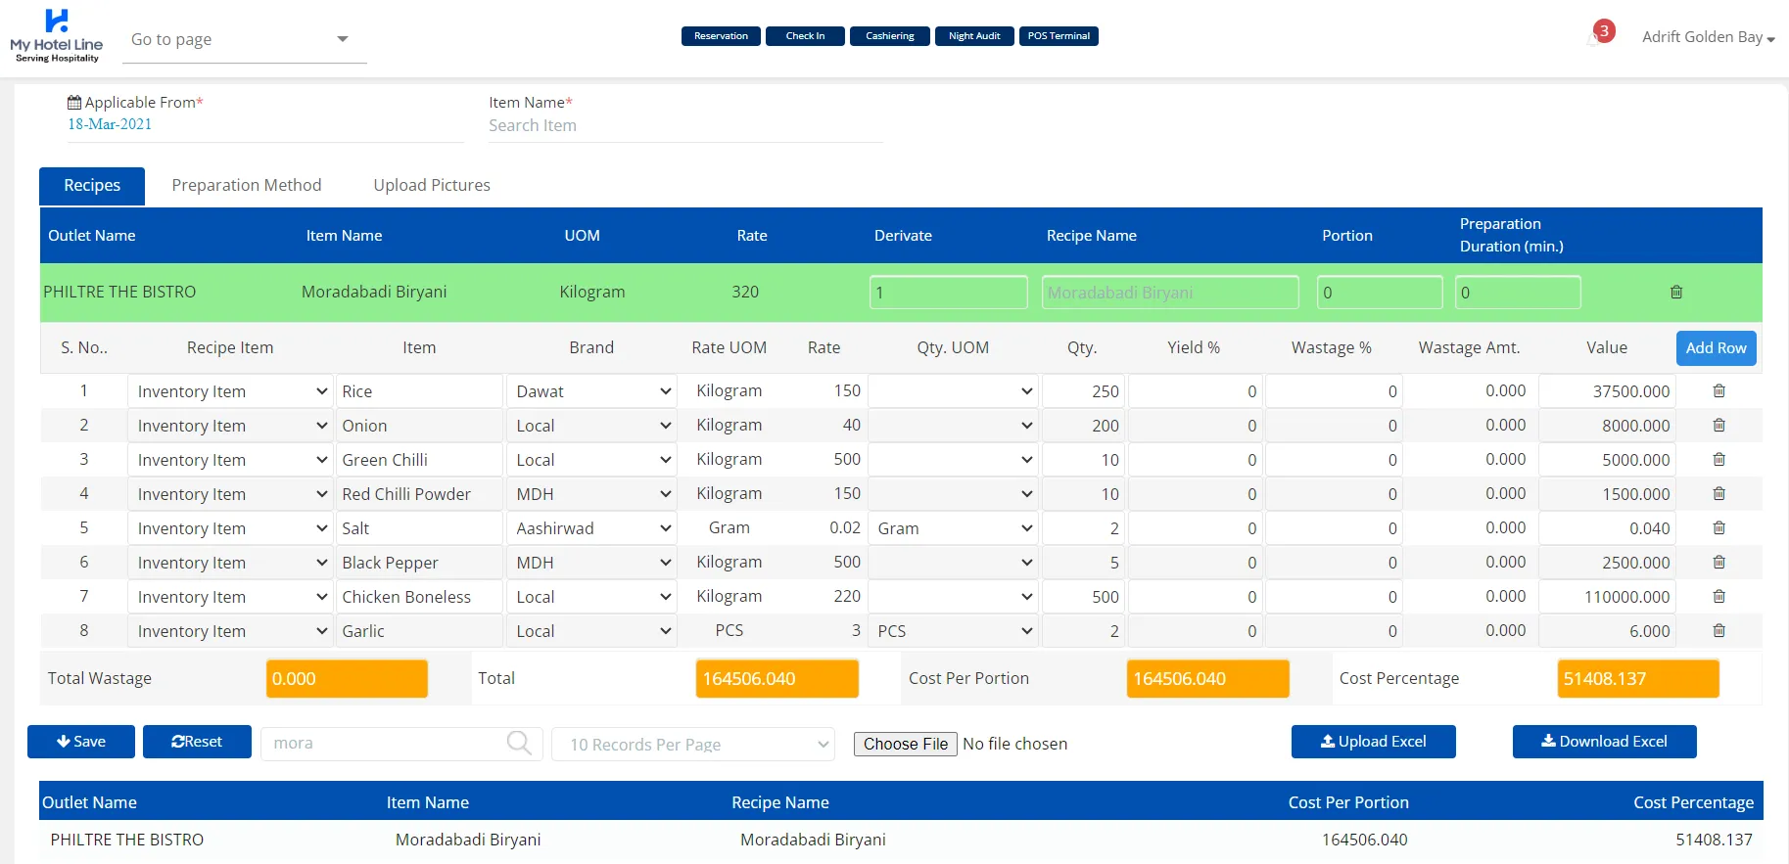Click the Derivate input field
Screen dimensions: 1789x864
[949, 293]
